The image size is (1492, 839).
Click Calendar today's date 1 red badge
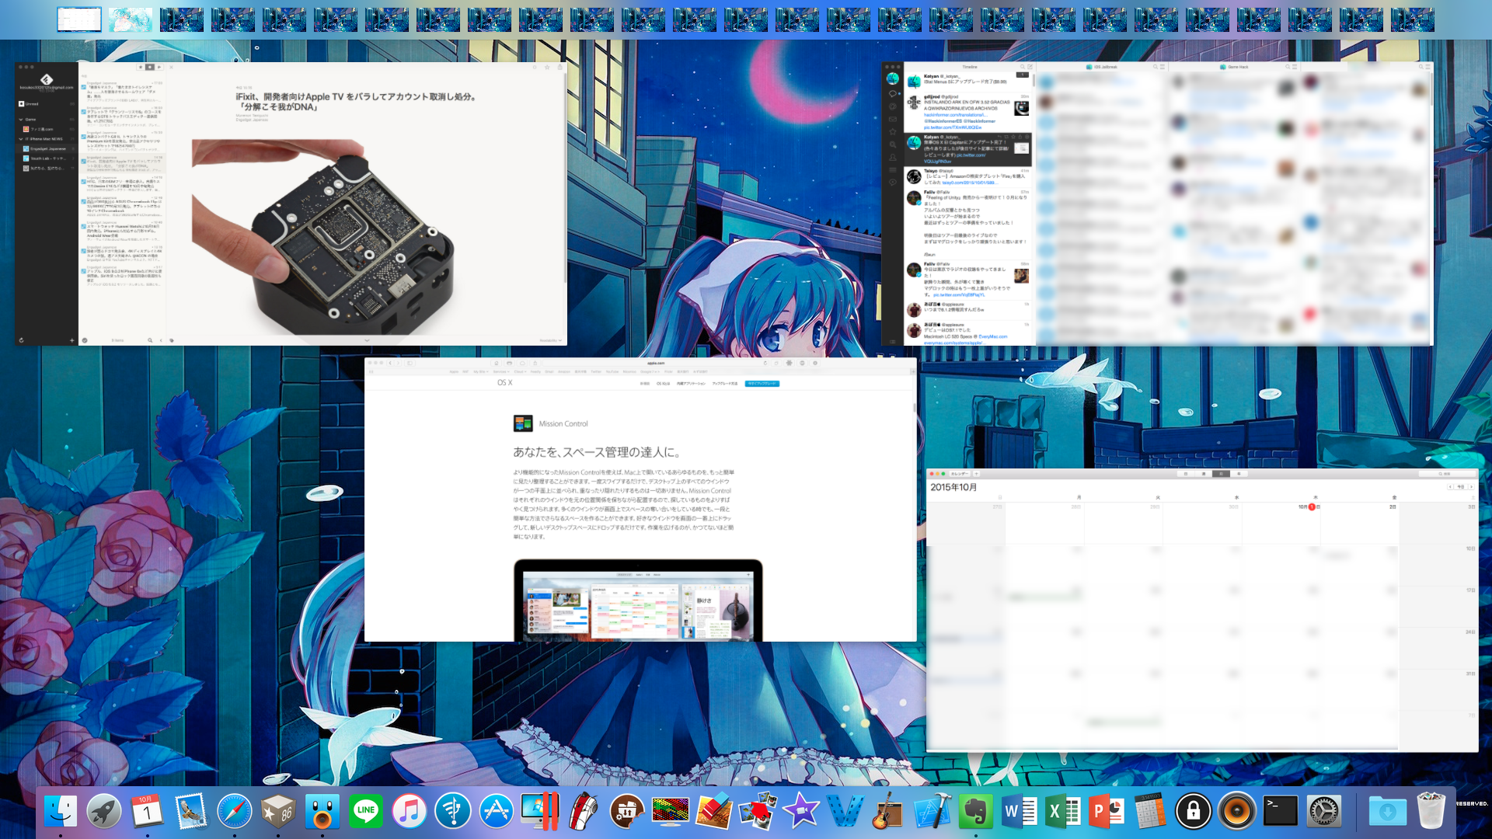point(1312,507)
